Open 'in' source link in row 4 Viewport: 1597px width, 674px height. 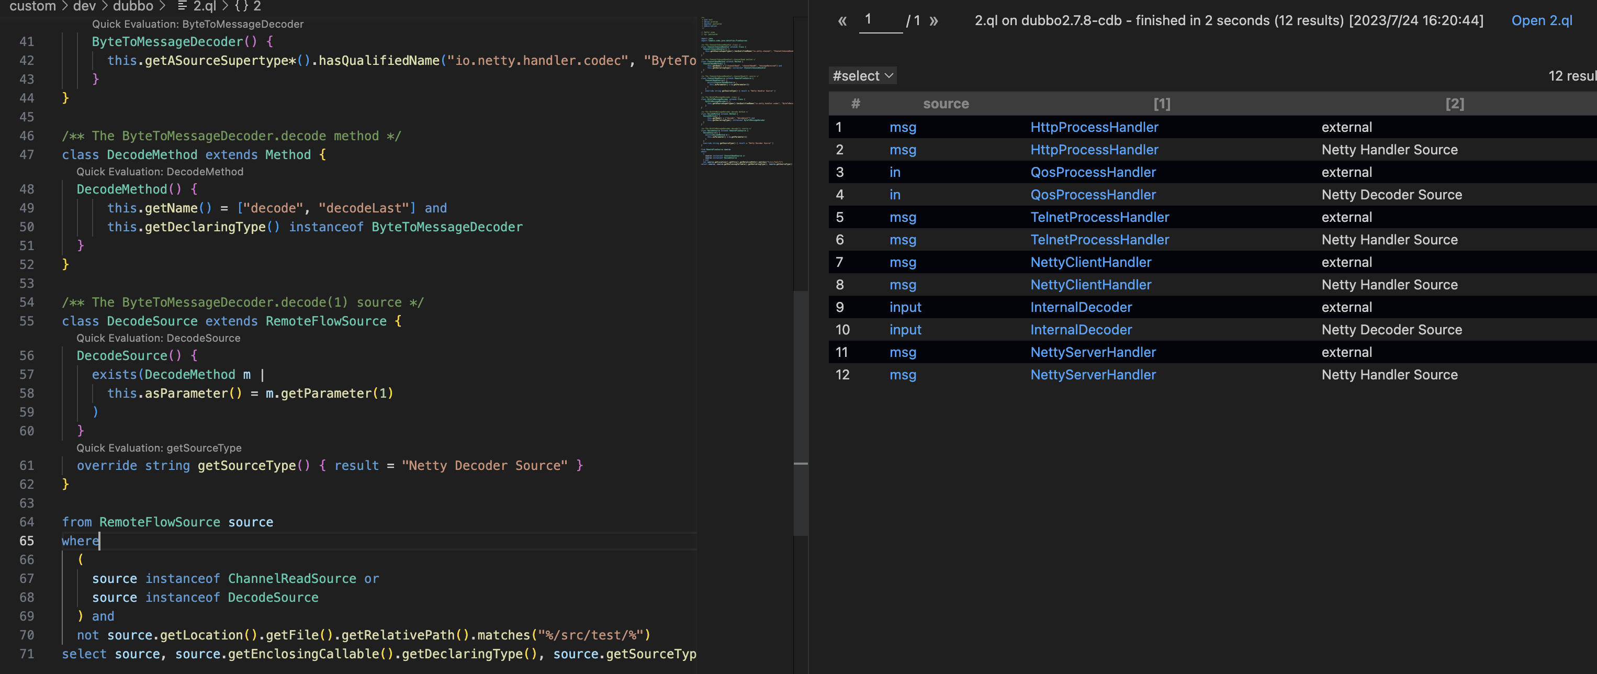click(x=895, y=195)
